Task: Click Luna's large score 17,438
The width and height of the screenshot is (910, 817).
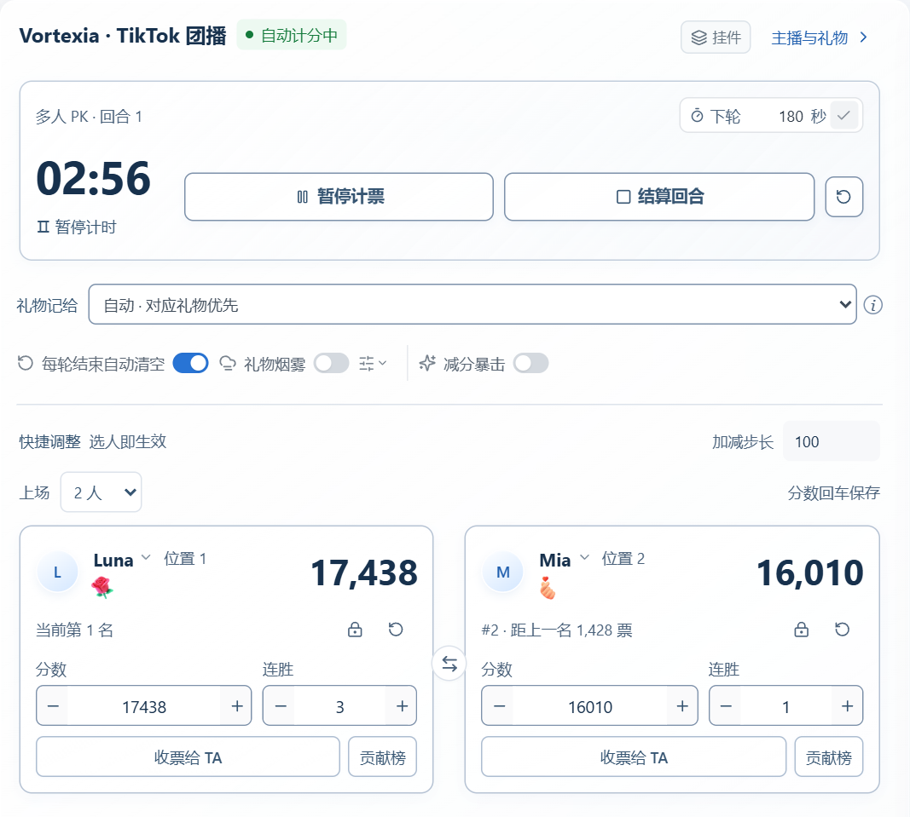Action: click(x=364, y=572)
